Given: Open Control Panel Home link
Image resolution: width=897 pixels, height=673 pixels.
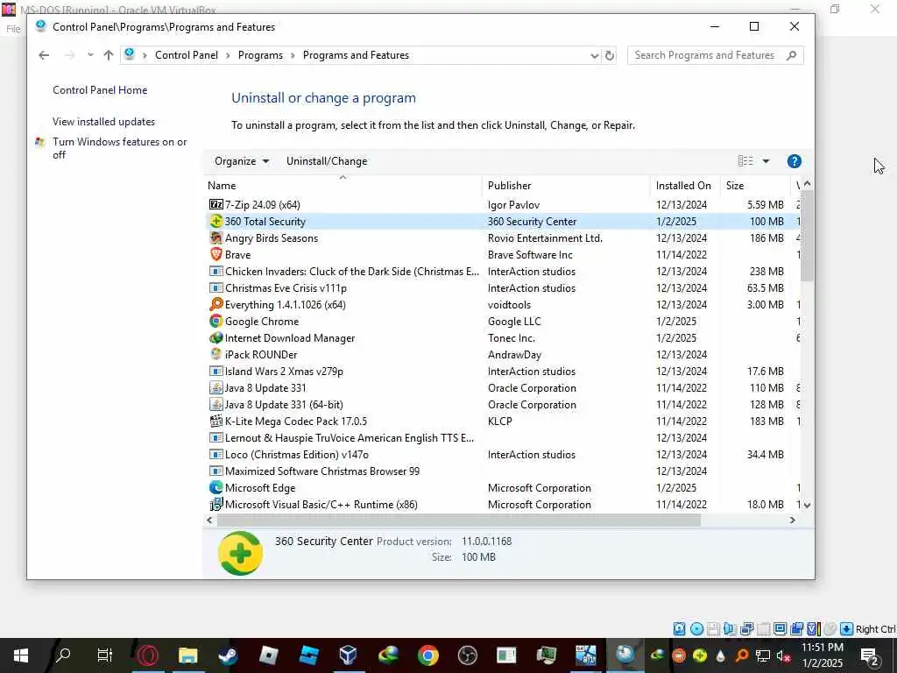Looking at the screenshot, I should click(x=100, y=90).
